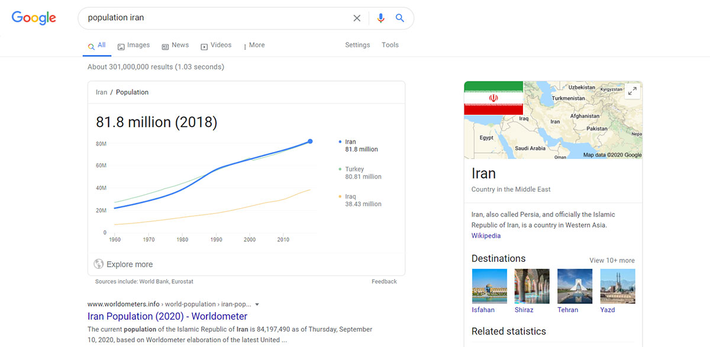Open the More search options menu
Screen dimensions: 710x347
pyautogui.click(x=253, y=45)
